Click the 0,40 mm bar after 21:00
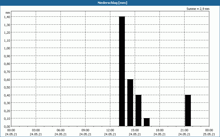Image resolution: width=220 pixels, height=137 pixels. pyautogui.click(x=188, y=111)
